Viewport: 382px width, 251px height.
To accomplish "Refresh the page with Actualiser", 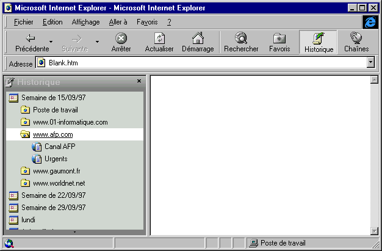I will [x=159, y=42].
